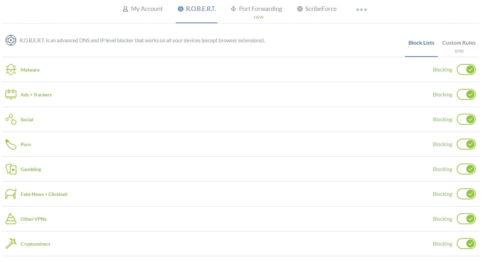Image resolution: width=483 pixels, height=262 pixels.
Task: Click the 0/10 custom rules counter
Action: 459,51
